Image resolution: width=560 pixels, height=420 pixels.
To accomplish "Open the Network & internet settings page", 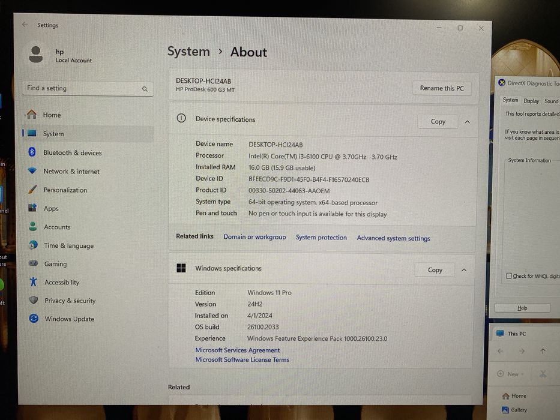I will 71,172.
